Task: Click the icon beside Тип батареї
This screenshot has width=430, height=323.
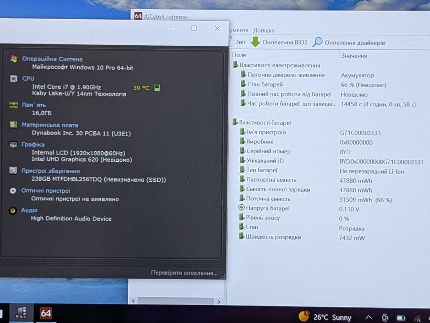Action: coord(242,169)
